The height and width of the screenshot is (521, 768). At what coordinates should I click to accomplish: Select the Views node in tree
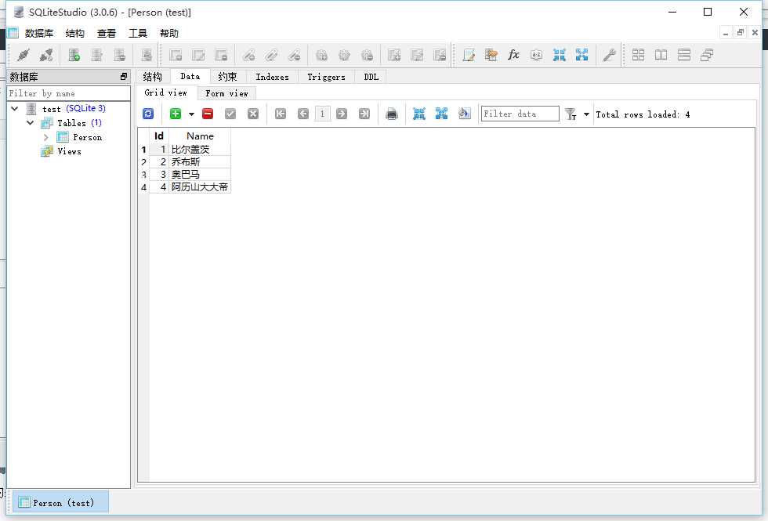69,152
